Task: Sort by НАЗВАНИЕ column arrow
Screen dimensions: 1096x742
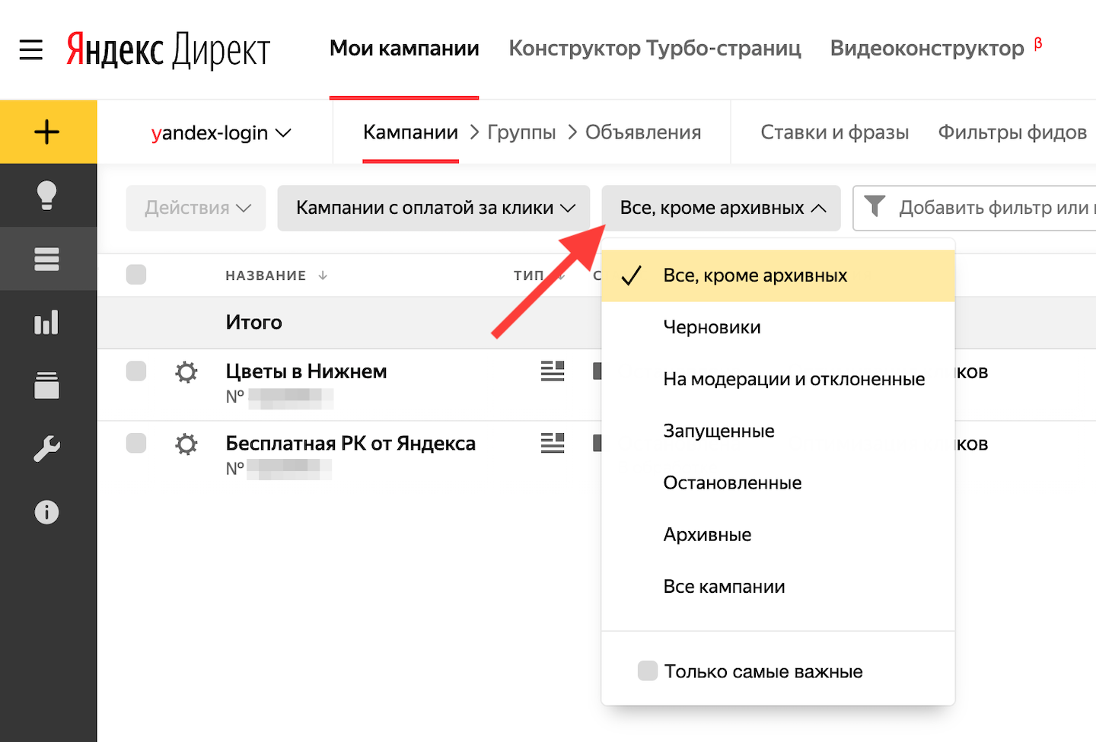Action: [323, 275]
